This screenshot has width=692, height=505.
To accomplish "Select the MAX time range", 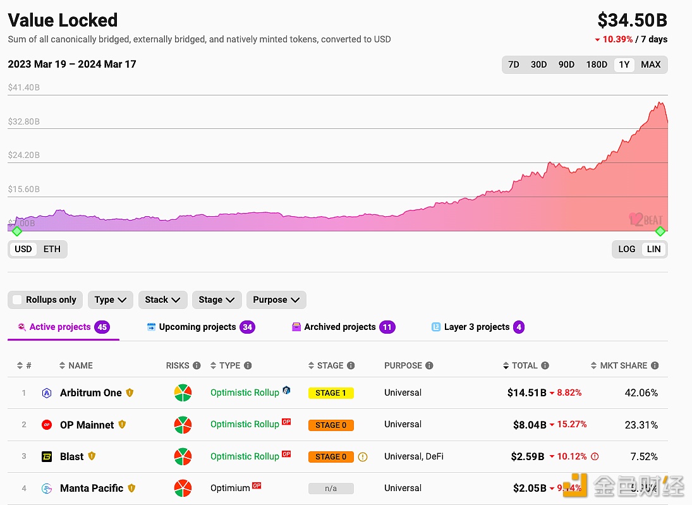I will tap(650, 64).
